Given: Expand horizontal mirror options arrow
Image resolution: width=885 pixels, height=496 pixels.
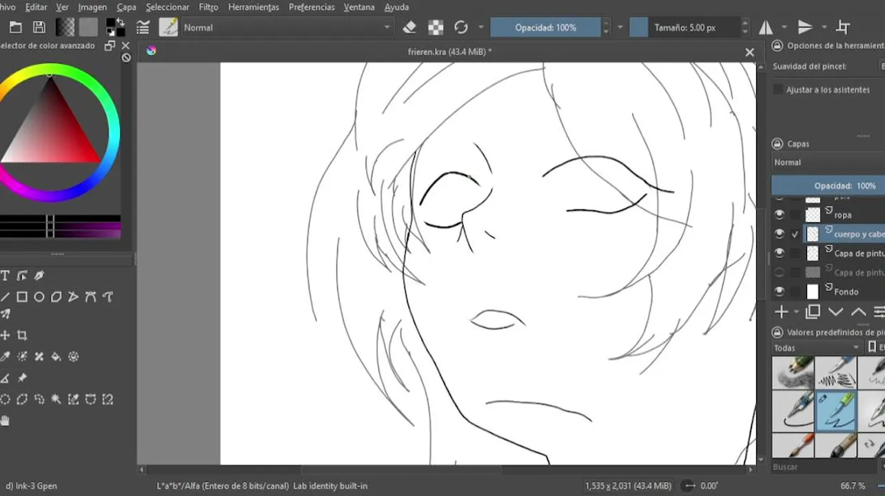Looking at the screenshot, I should 784,28.
